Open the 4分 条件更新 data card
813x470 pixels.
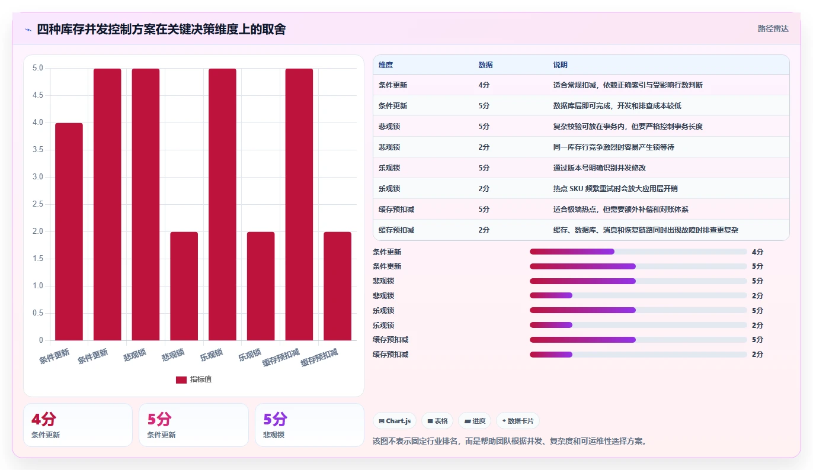tap(78, 425)
